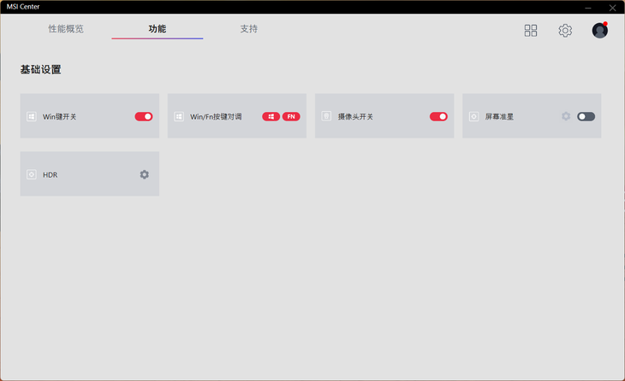Viewport: 625px width, 381px height.
Task: Enable the 屏幕准星 toggle
Action: 586,116
